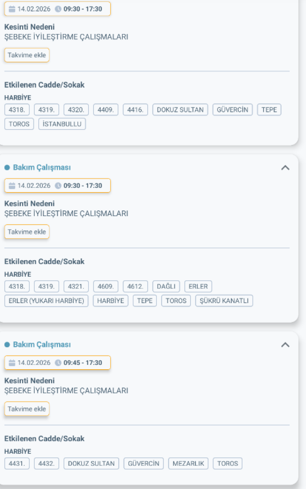
Task: Select the DAĞLI street tag
Action: tap(166, 286)
